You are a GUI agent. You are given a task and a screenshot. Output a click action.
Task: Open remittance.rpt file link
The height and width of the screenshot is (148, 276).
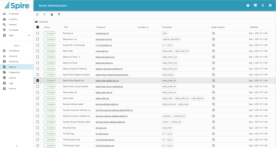102,33
